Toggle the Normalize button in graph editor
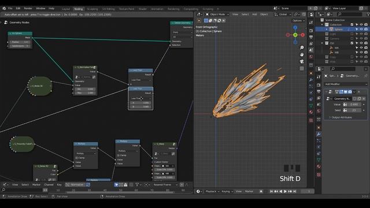This screenshot has width=370, height=208. 75,185
